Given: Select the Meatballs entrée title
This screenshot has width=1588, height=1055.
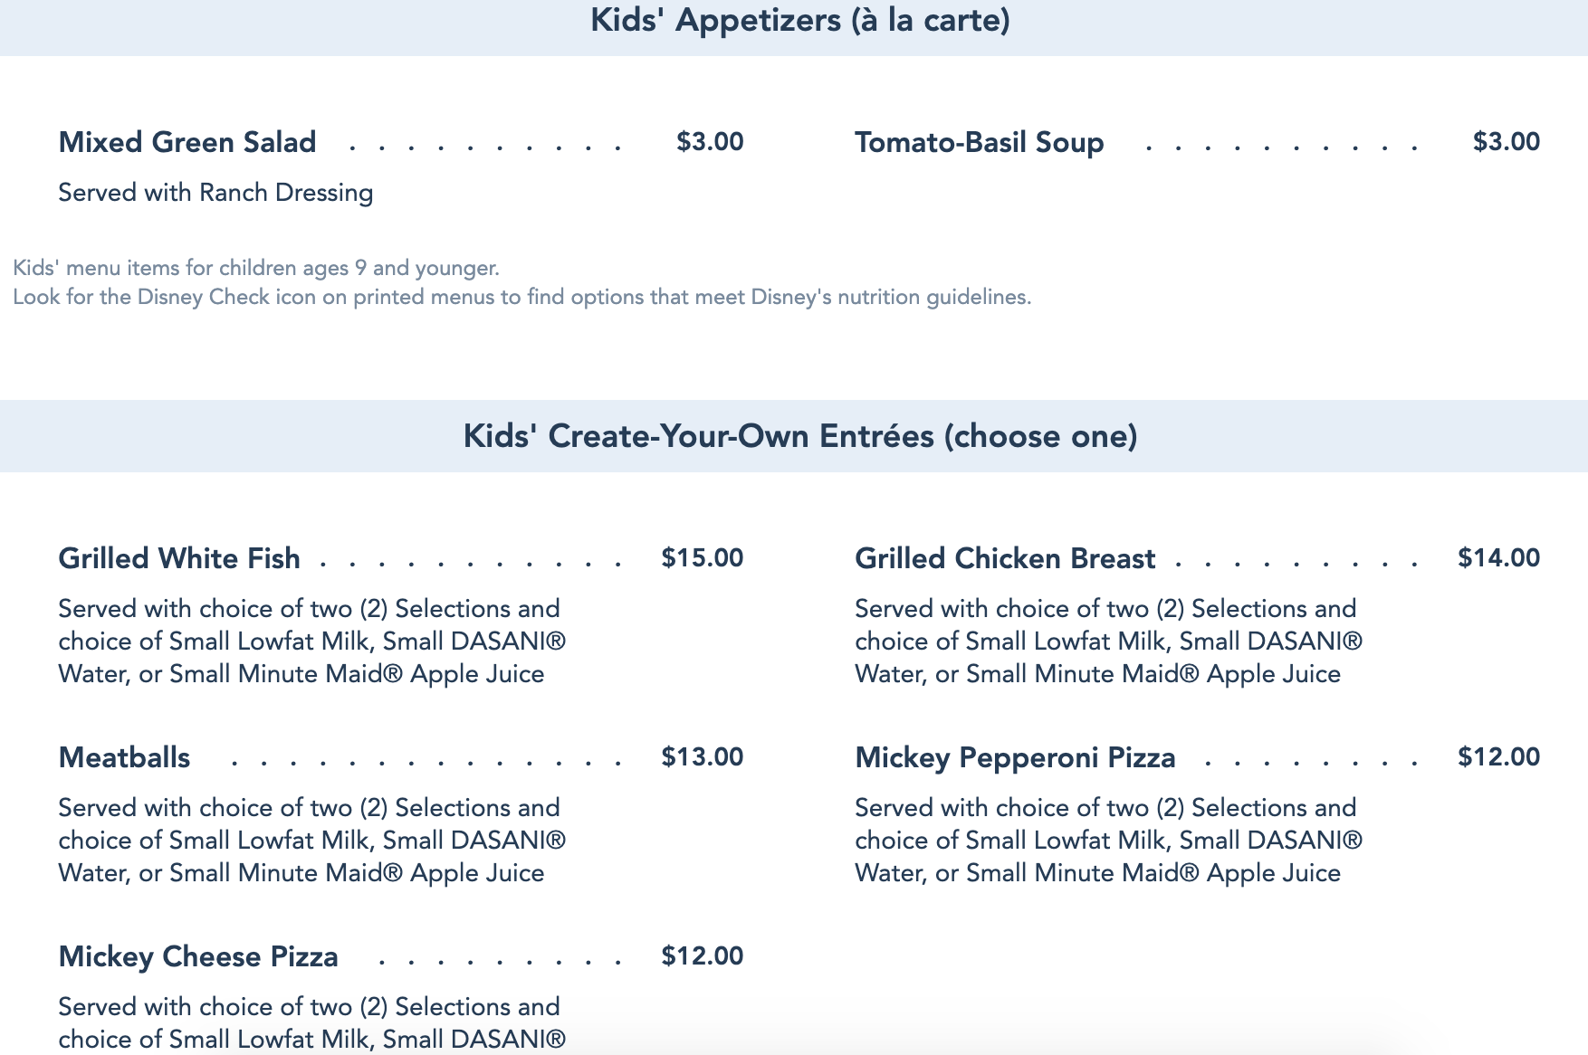Looking at the screenshot, I should pyautogui.click(x=124, y=757).
